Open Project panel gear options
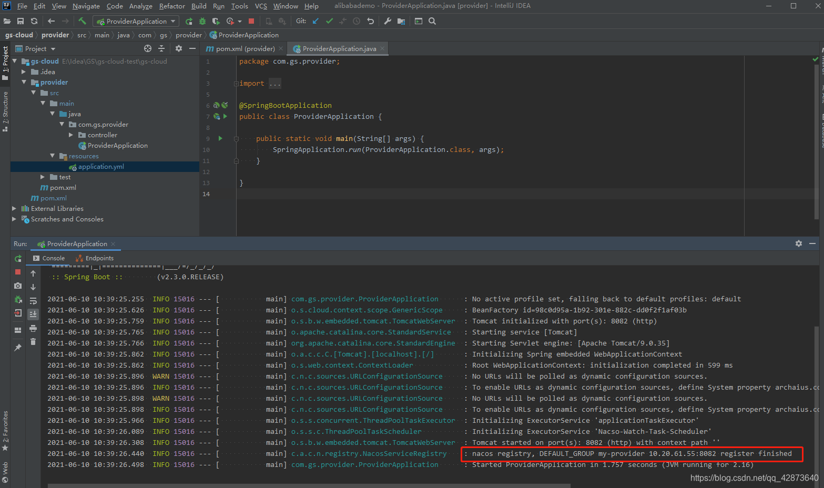 (x=179, y=48)
